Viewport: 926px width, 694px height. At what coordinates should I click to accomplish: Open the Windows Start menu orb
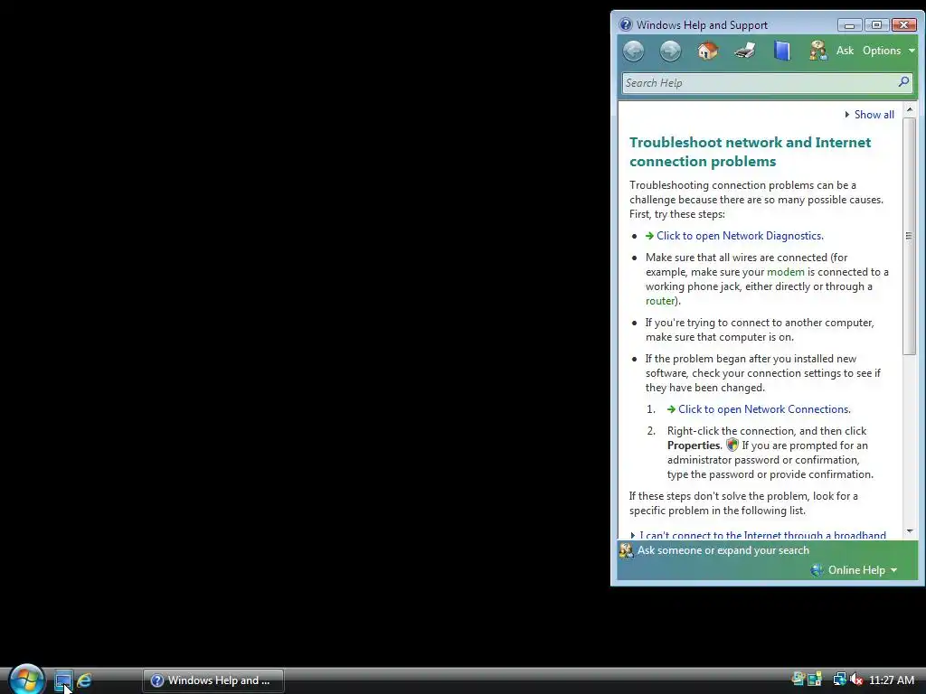pyautogui.click(x=26, y=680)
